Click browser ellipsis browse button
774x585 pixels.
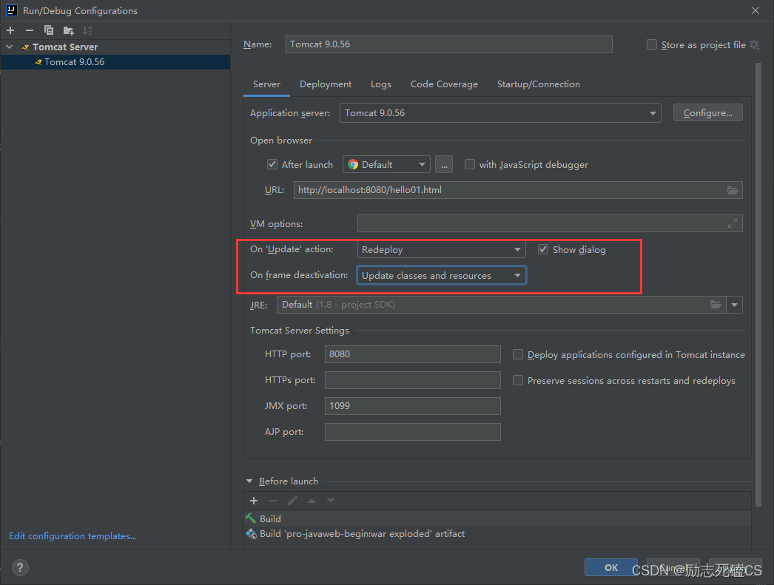click(444, 165)
